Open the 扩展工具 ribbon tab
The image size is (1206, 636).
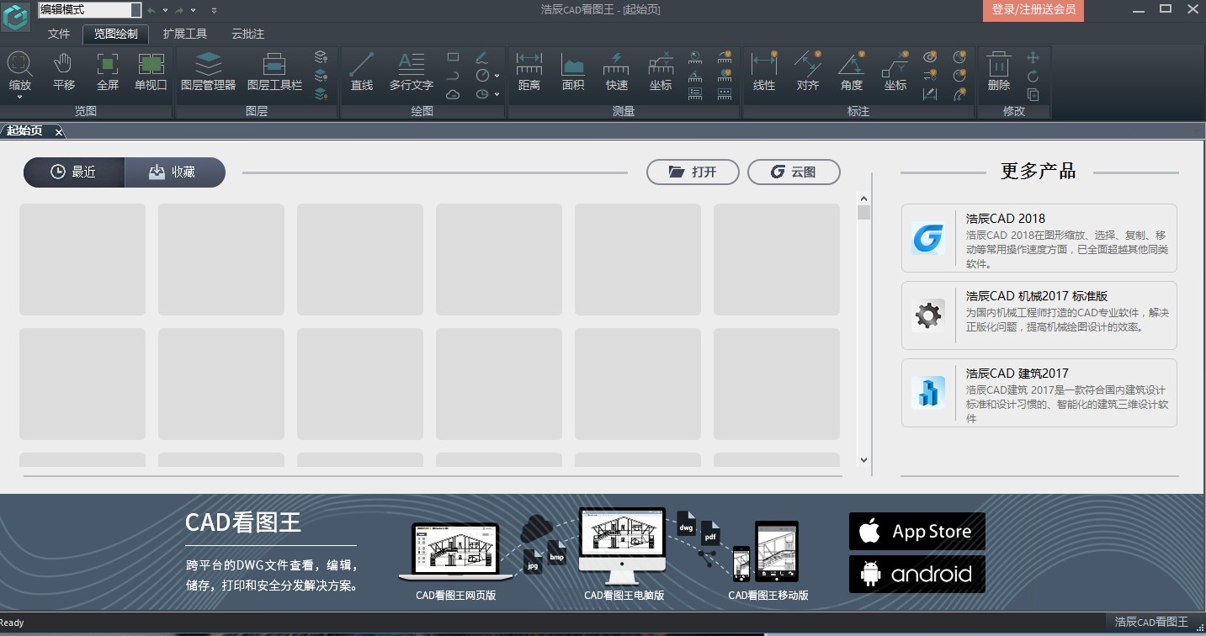pos(185,34)
